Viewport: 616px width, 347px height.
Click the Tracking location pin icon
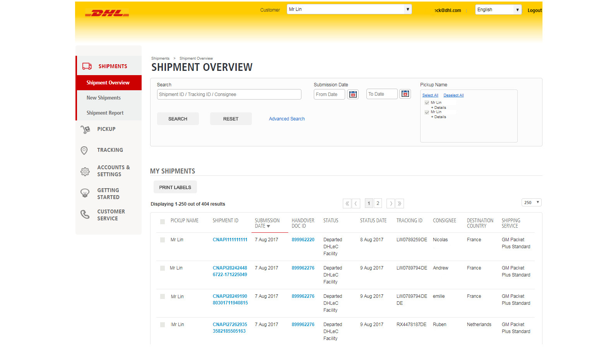click(84, 150)
